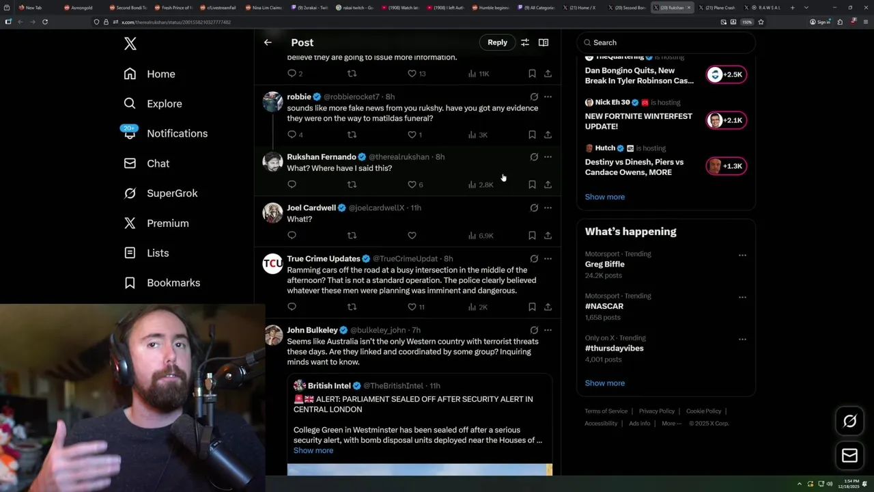The width and height of the screenshot is (874, 492).
Task: Open Premium in sidebar
Action: (156, 223)
